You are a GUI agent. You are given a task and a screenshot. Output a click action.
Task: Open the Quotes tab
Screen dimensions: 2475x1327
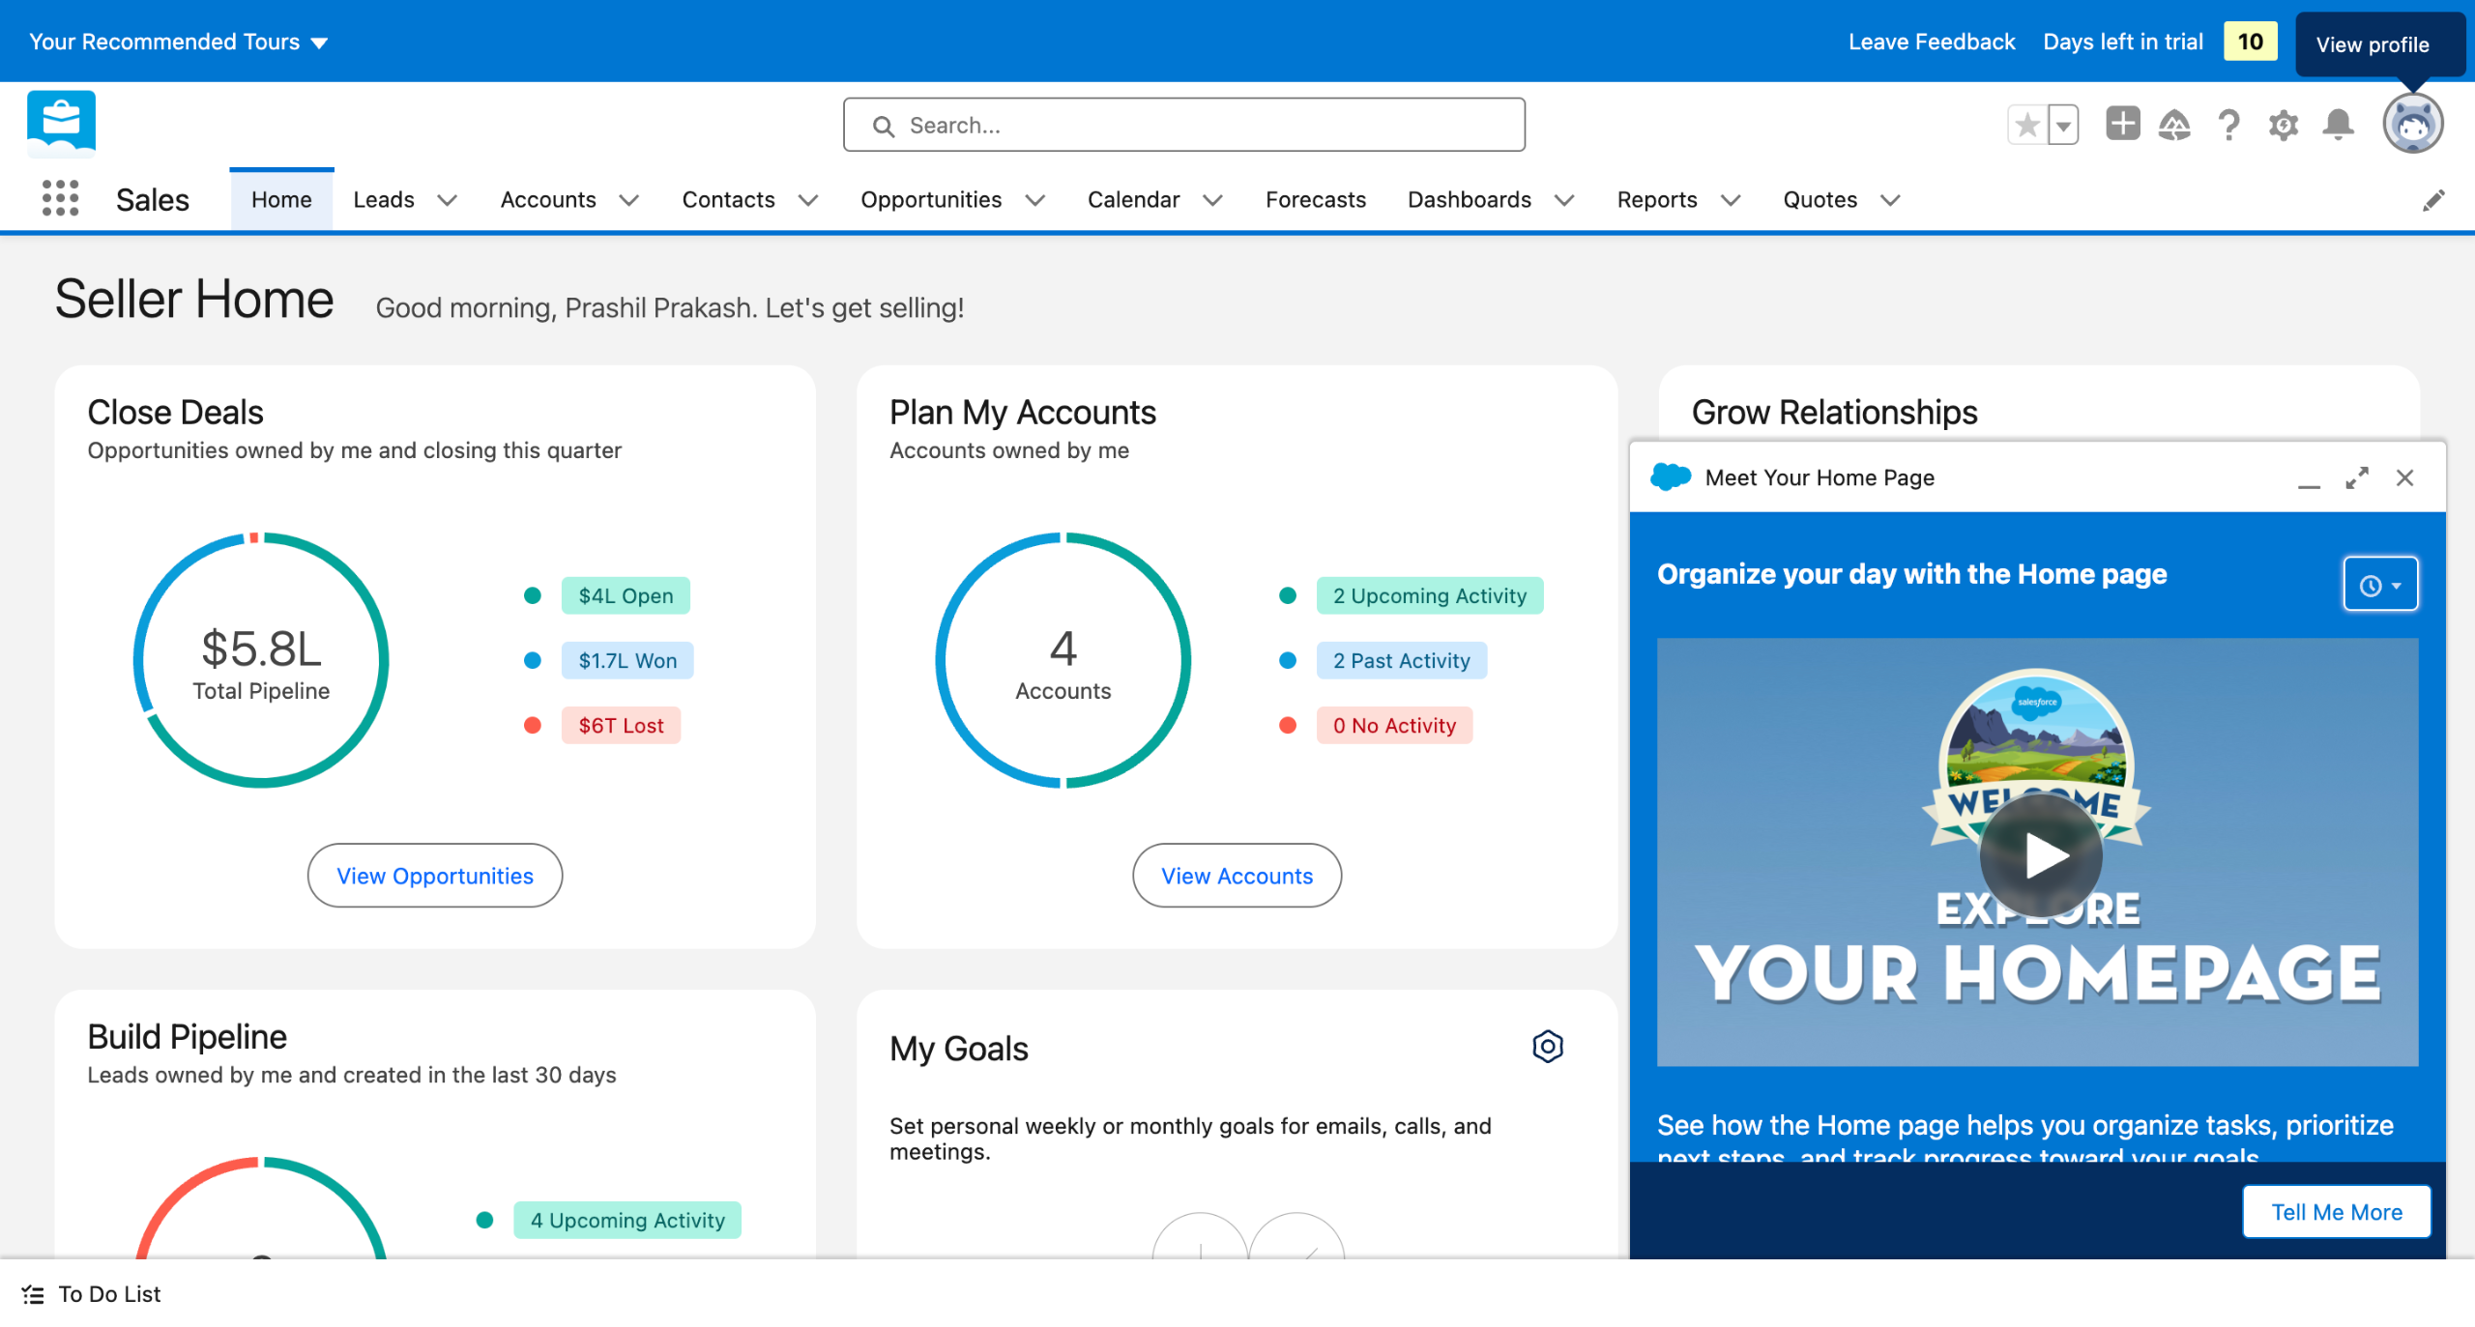tap(1820, 199)
